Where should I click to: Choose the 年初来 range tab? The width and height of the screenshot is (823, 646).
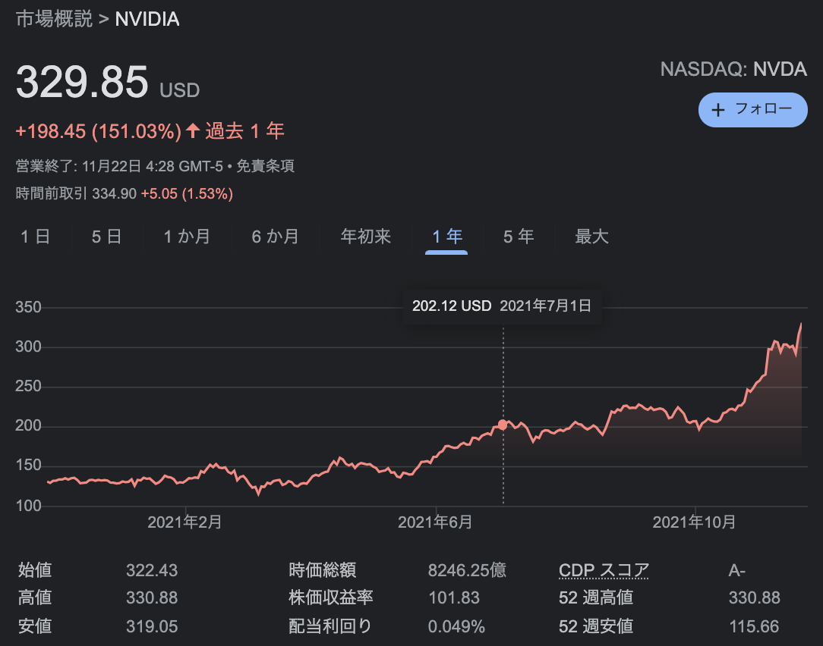366,237
